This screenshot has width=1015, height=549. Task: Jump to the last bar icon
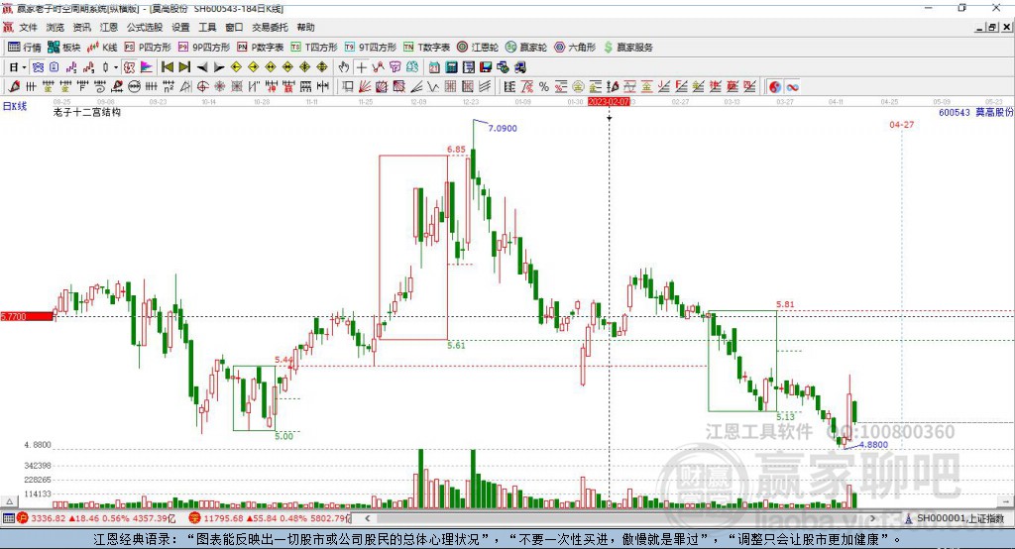pyautogui.click(x=184, y=67)
